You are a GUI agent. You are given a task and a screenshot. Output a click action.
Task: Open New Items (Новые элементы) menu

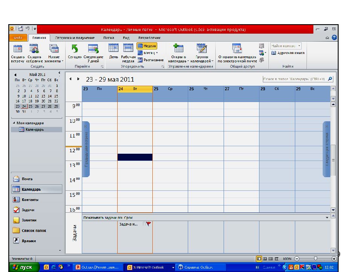(54, 53)
